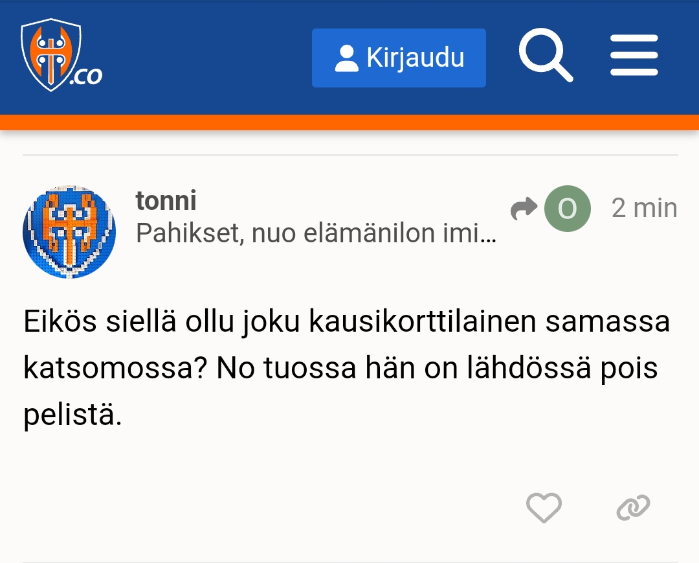The height and width of the screenshot is (563, 699).
Task: Expand the in-reply-to indicator beside tonni
Action: point(551,209)
